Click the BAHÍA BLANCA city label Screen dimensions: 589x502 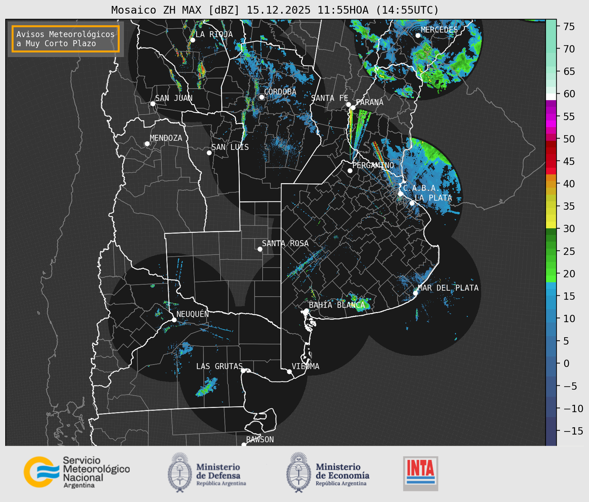[337, 305]
